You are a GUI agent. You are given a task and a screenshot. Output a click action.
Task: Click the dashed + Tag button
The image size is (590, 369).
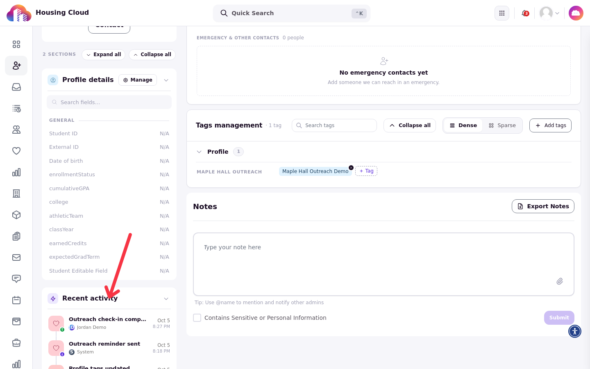pos(366,171)
